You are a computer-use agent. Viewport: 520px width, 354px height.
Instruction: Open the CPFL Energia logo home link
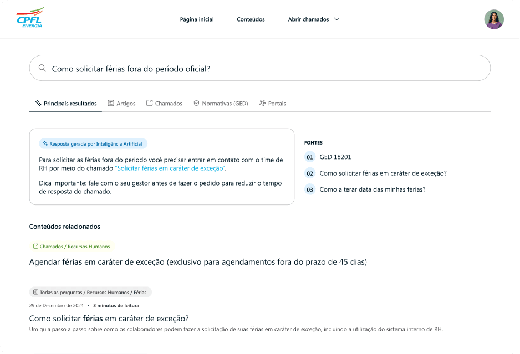point(30,18)
